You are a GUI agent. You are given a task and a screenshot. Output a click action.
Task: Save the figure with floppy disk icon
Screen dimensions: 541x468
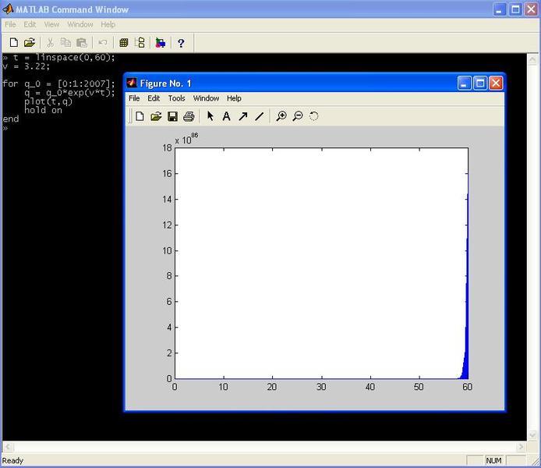pos(172,116)
